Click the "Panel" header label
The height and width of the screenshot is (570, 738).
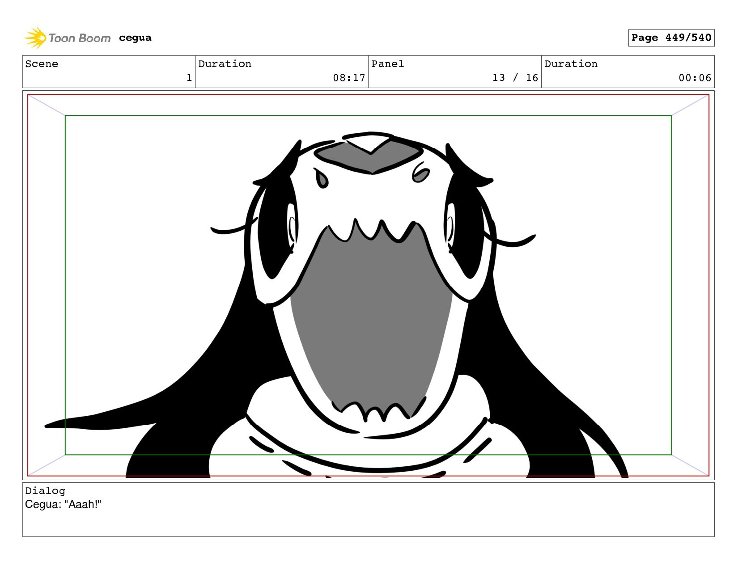tap(387, 64)
